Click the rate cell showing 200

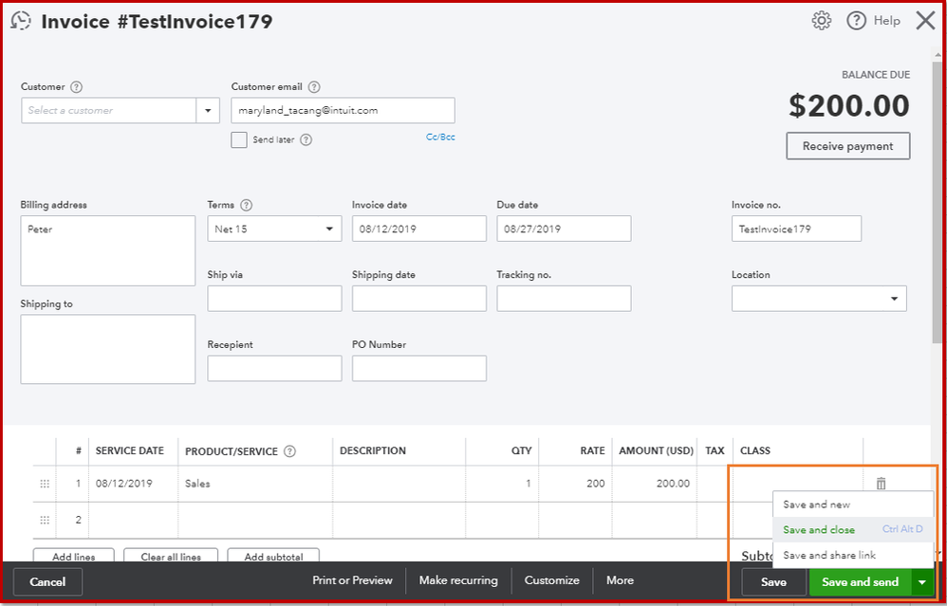coord(575,484)
